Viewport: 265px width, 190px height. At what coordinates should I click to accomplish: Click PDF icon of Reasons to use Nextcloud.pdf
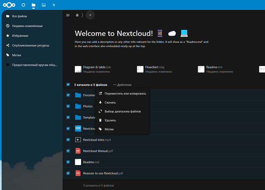pos(78,173)
